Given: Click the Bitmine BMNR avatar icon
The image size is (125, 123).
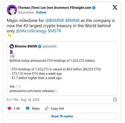Looking at the screenshot, I should pos(12,46).
